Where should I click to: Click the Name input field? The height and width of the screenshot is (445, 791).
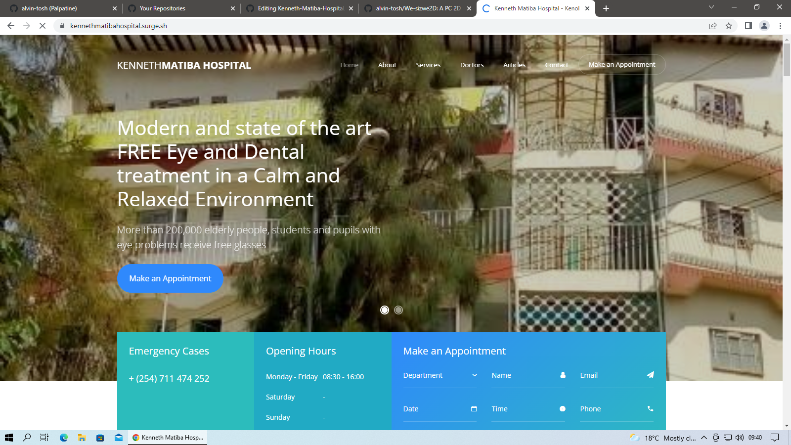pyautogui.click(x=528, y=375)
